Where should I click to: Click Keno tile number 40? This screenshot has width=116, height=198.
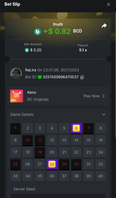click(x=101, y=176)
